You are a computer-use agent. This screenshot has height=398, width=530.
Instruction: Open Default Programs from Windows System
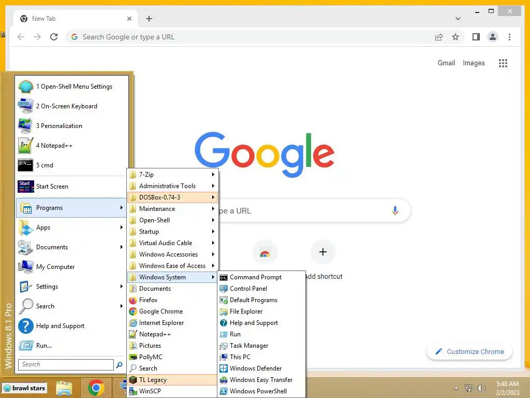tap(261, 300)
